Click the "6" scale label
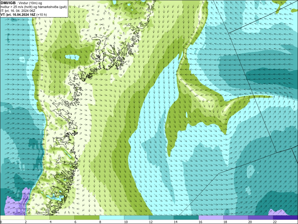The image size is (298, 224). 75,222
